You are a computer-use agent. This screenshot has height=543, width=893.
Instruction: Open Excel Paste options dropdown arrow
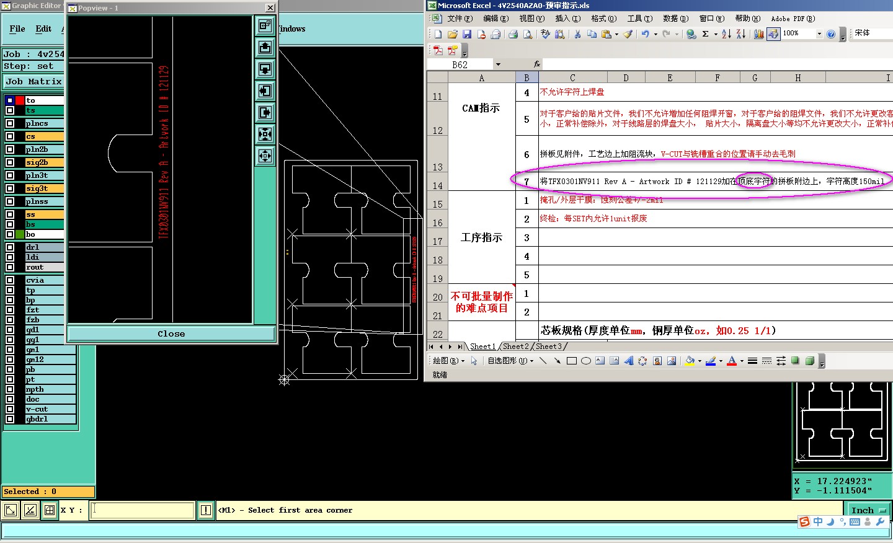click(616, 34)
